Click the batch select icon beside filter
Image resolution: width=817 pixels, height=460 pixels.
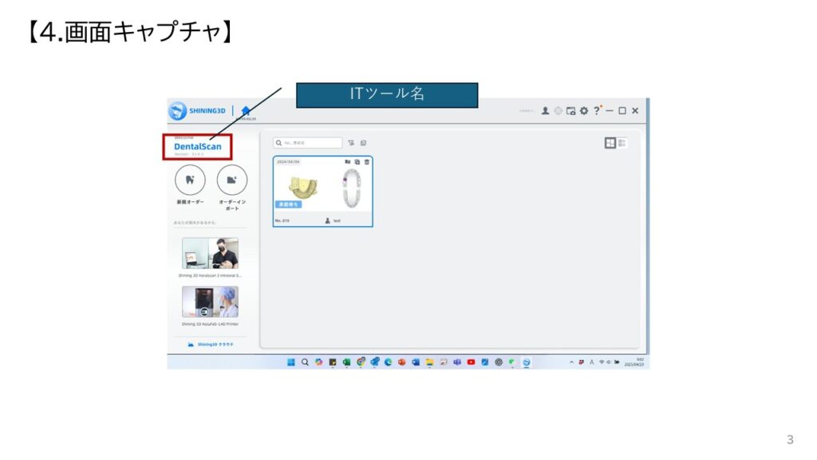coord(363,143)
